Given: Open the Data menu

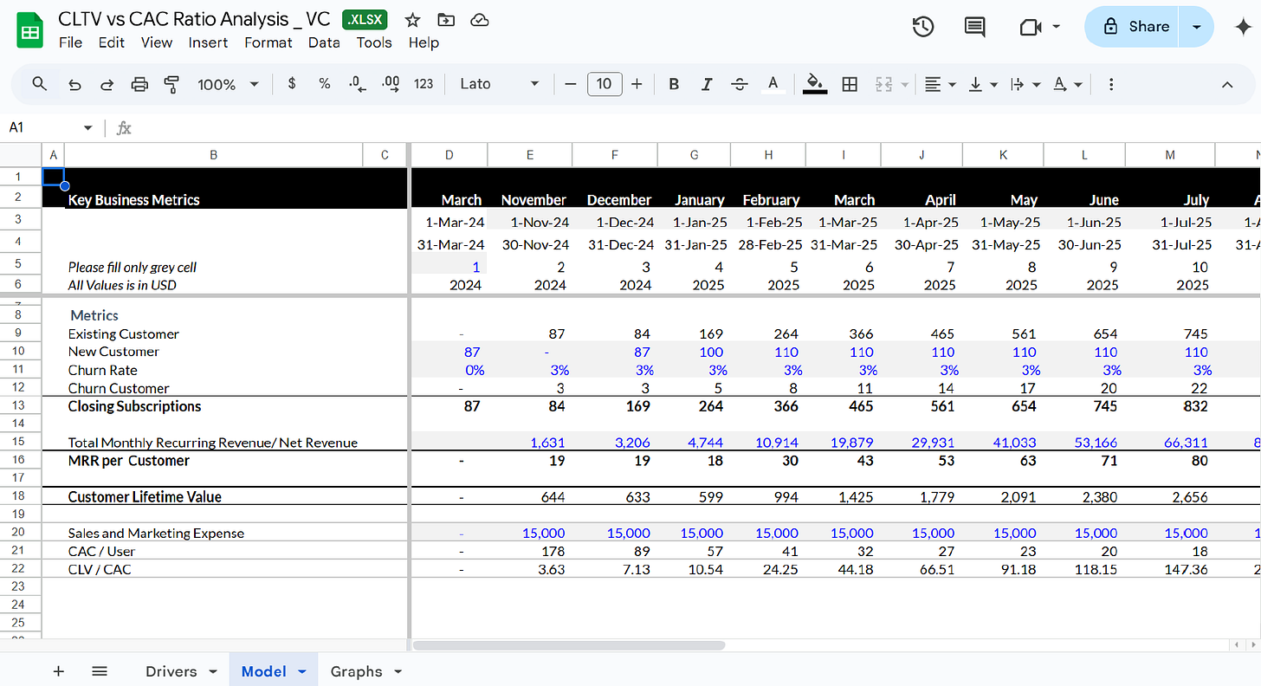Looking at the screenshot, I should (324, 42).
